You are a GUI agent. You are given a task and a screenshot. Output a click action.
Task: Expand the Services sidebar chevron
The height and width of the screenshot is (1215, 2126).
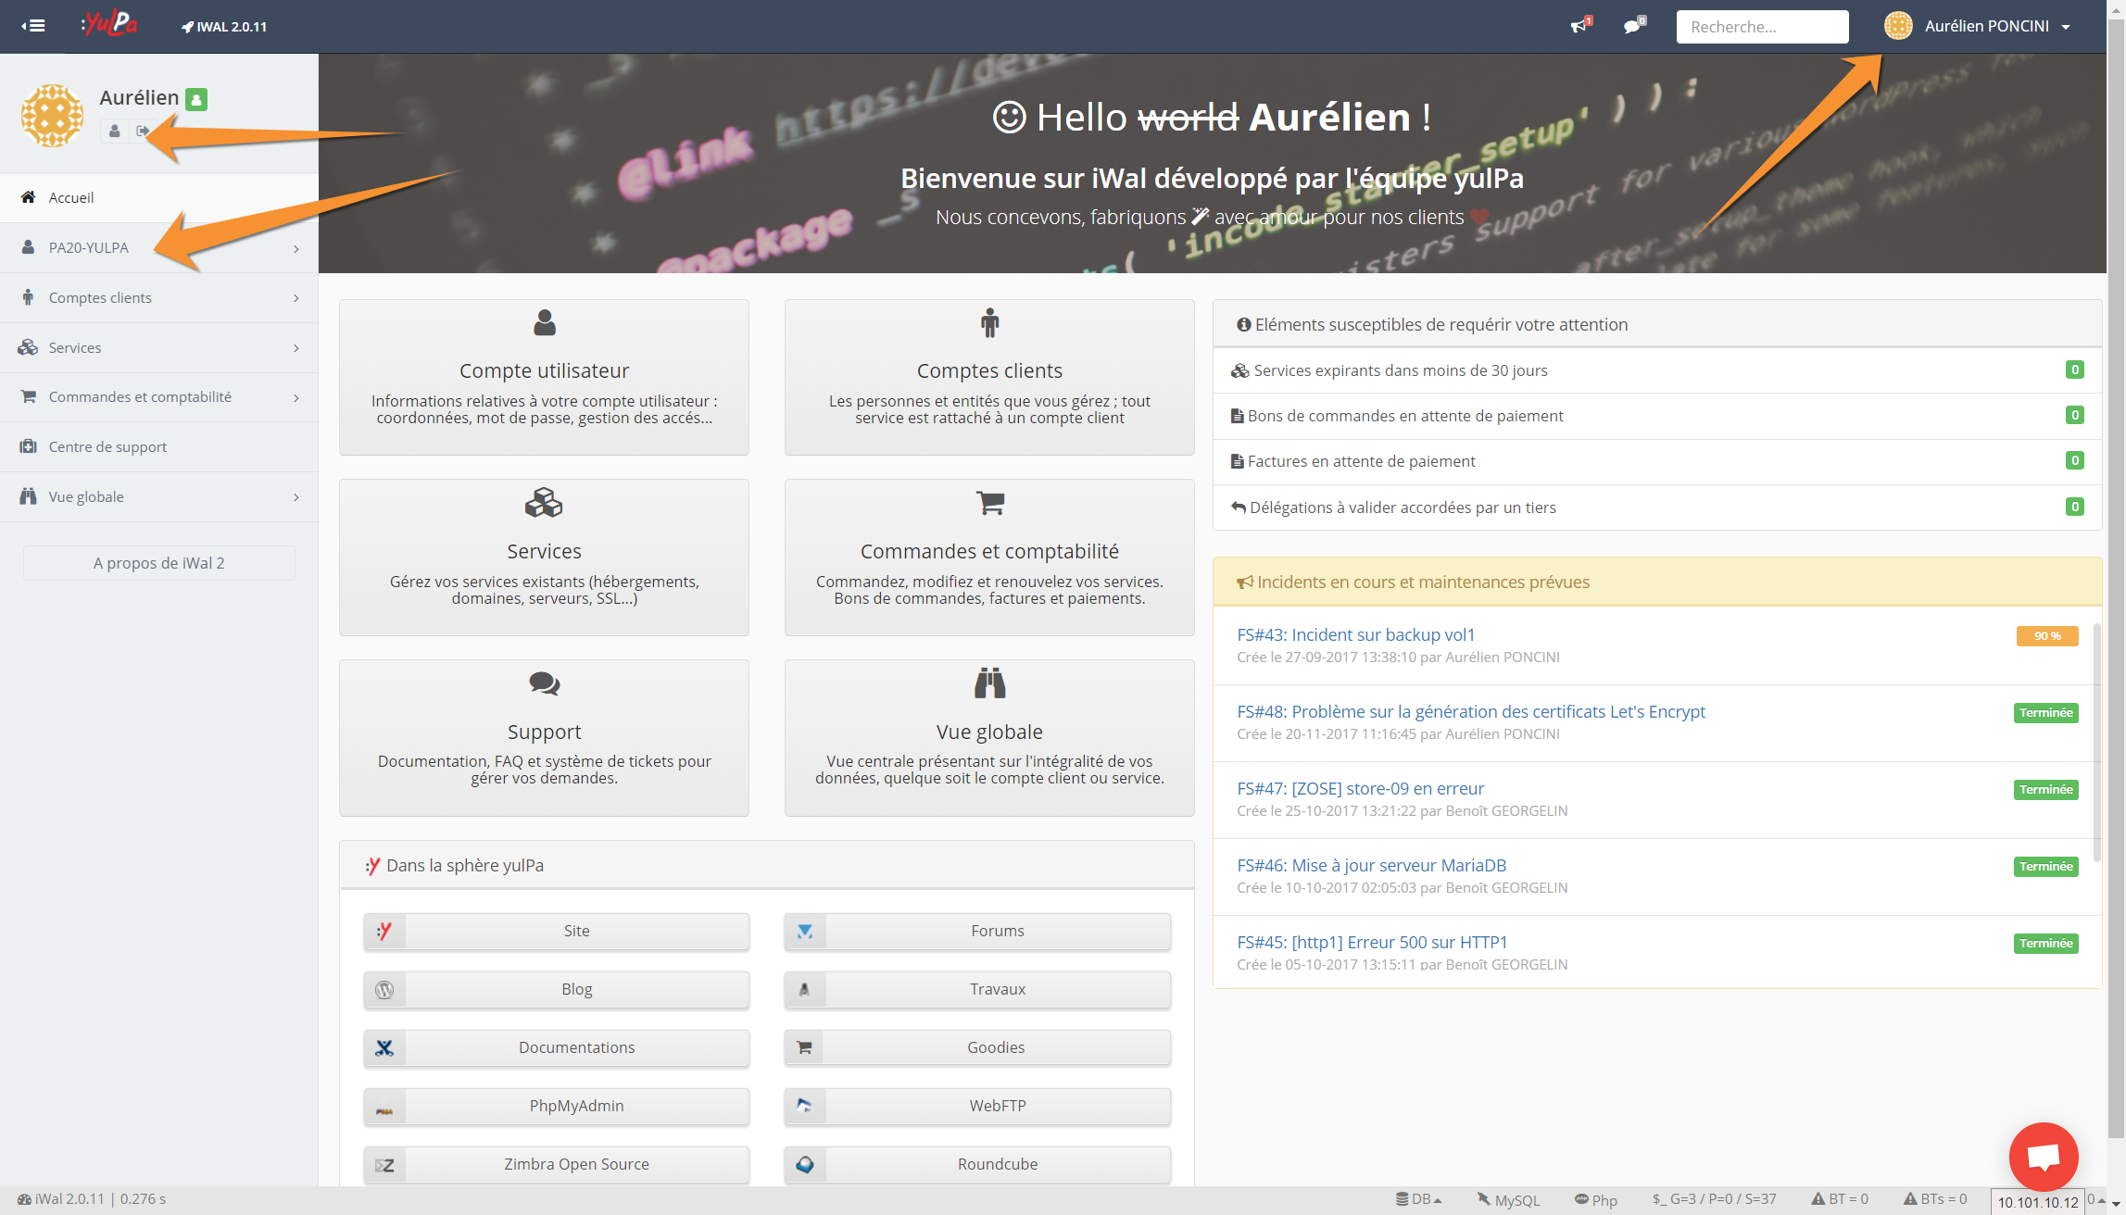coord(296,348)
